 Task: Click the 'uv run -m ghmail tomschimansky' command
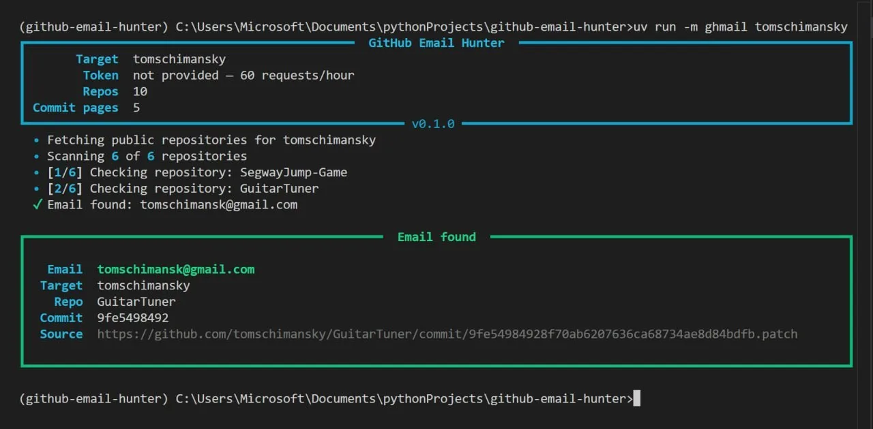741,27
